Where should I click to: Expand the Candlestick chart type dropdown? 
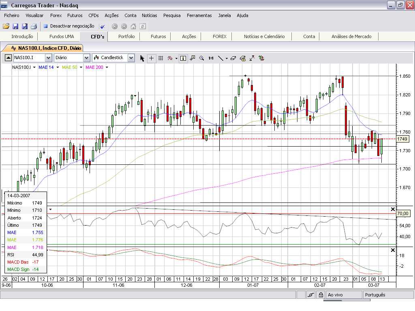[131, 58]
